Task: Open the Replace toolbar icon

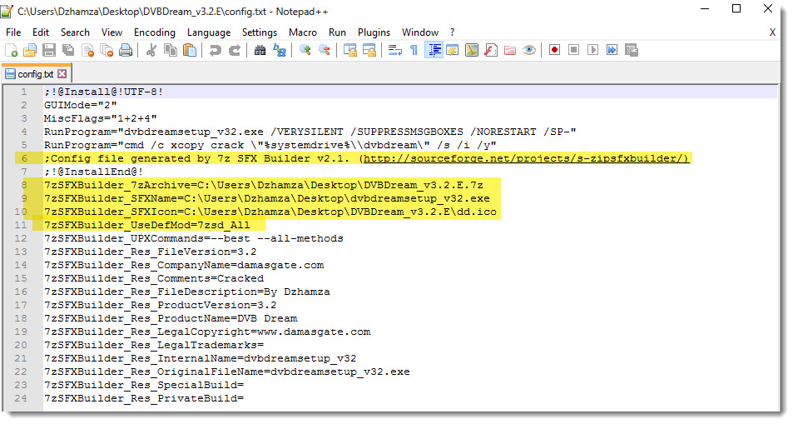Action: (279, 50)
